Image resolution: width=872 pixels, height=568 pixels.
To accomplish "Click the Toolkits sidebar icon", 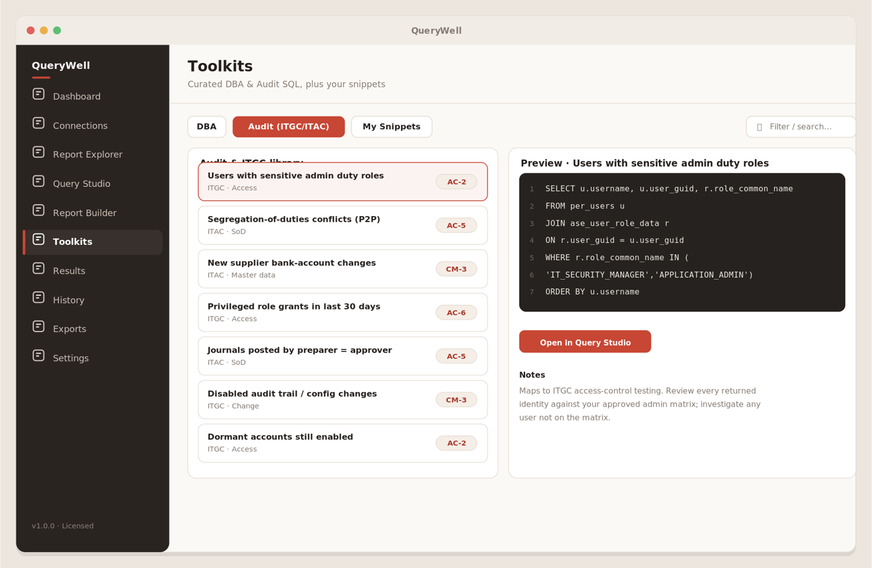I will click(x=39, y=239).
